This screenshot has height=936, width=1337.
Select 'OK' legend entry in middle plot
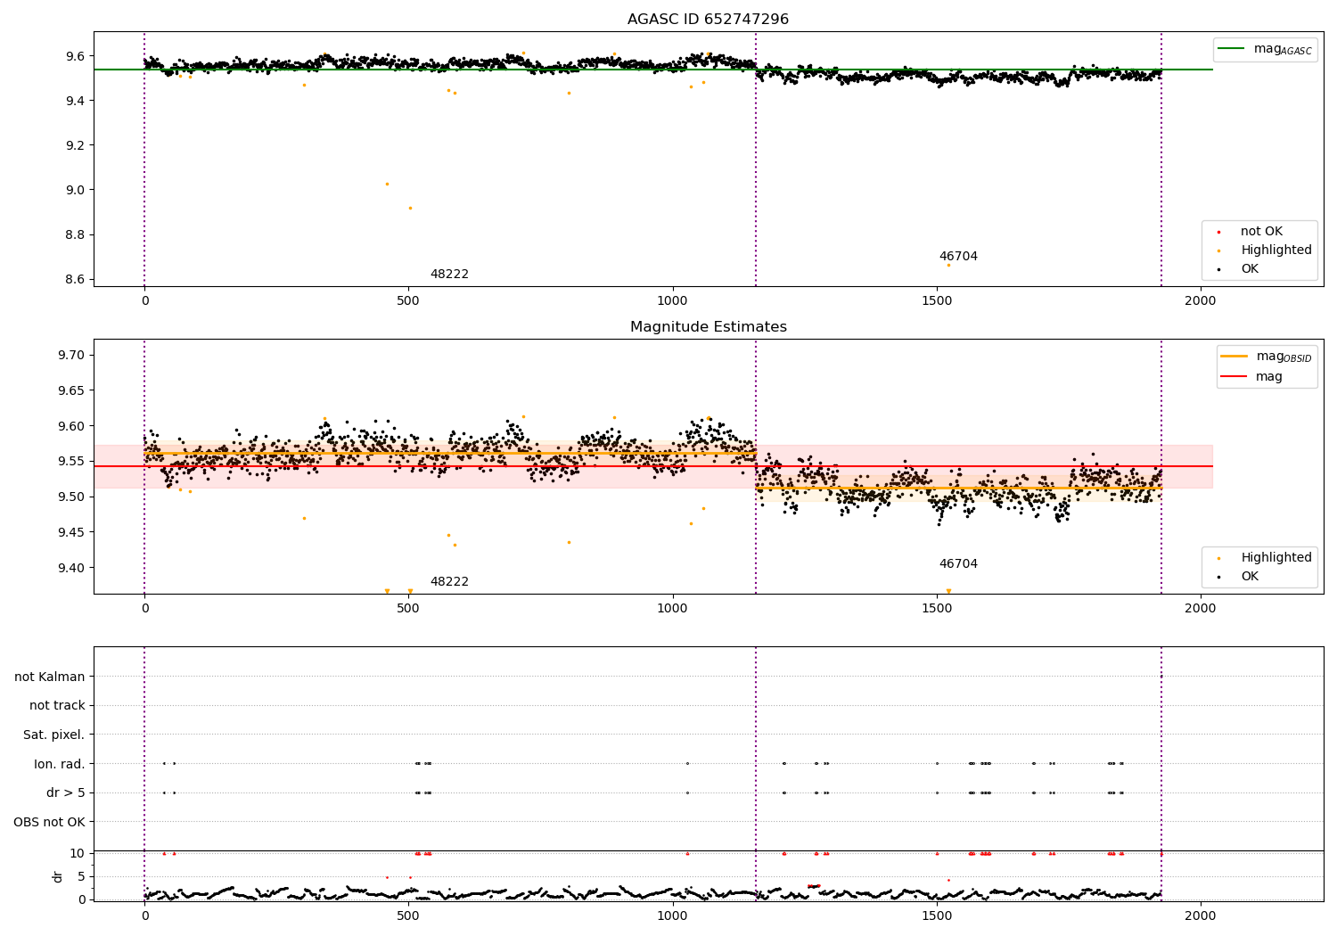1250,577
